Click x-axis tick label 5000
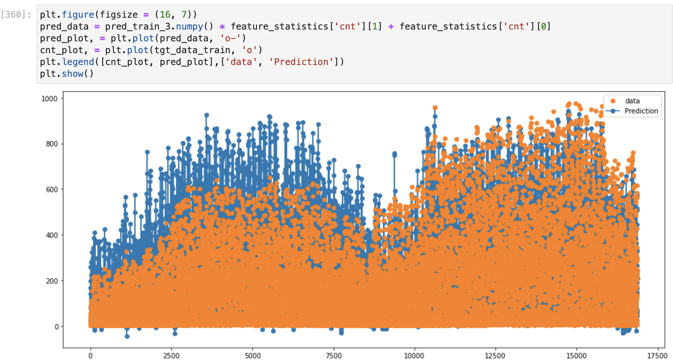 tap(253, 356)
